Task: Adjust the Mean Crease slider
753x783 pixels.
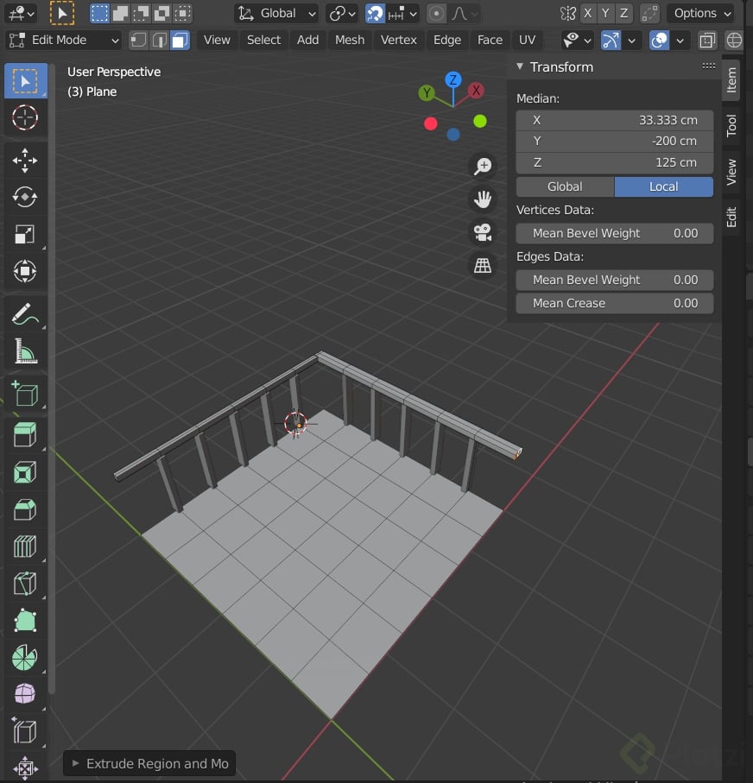Action: (x=614, y=303)
